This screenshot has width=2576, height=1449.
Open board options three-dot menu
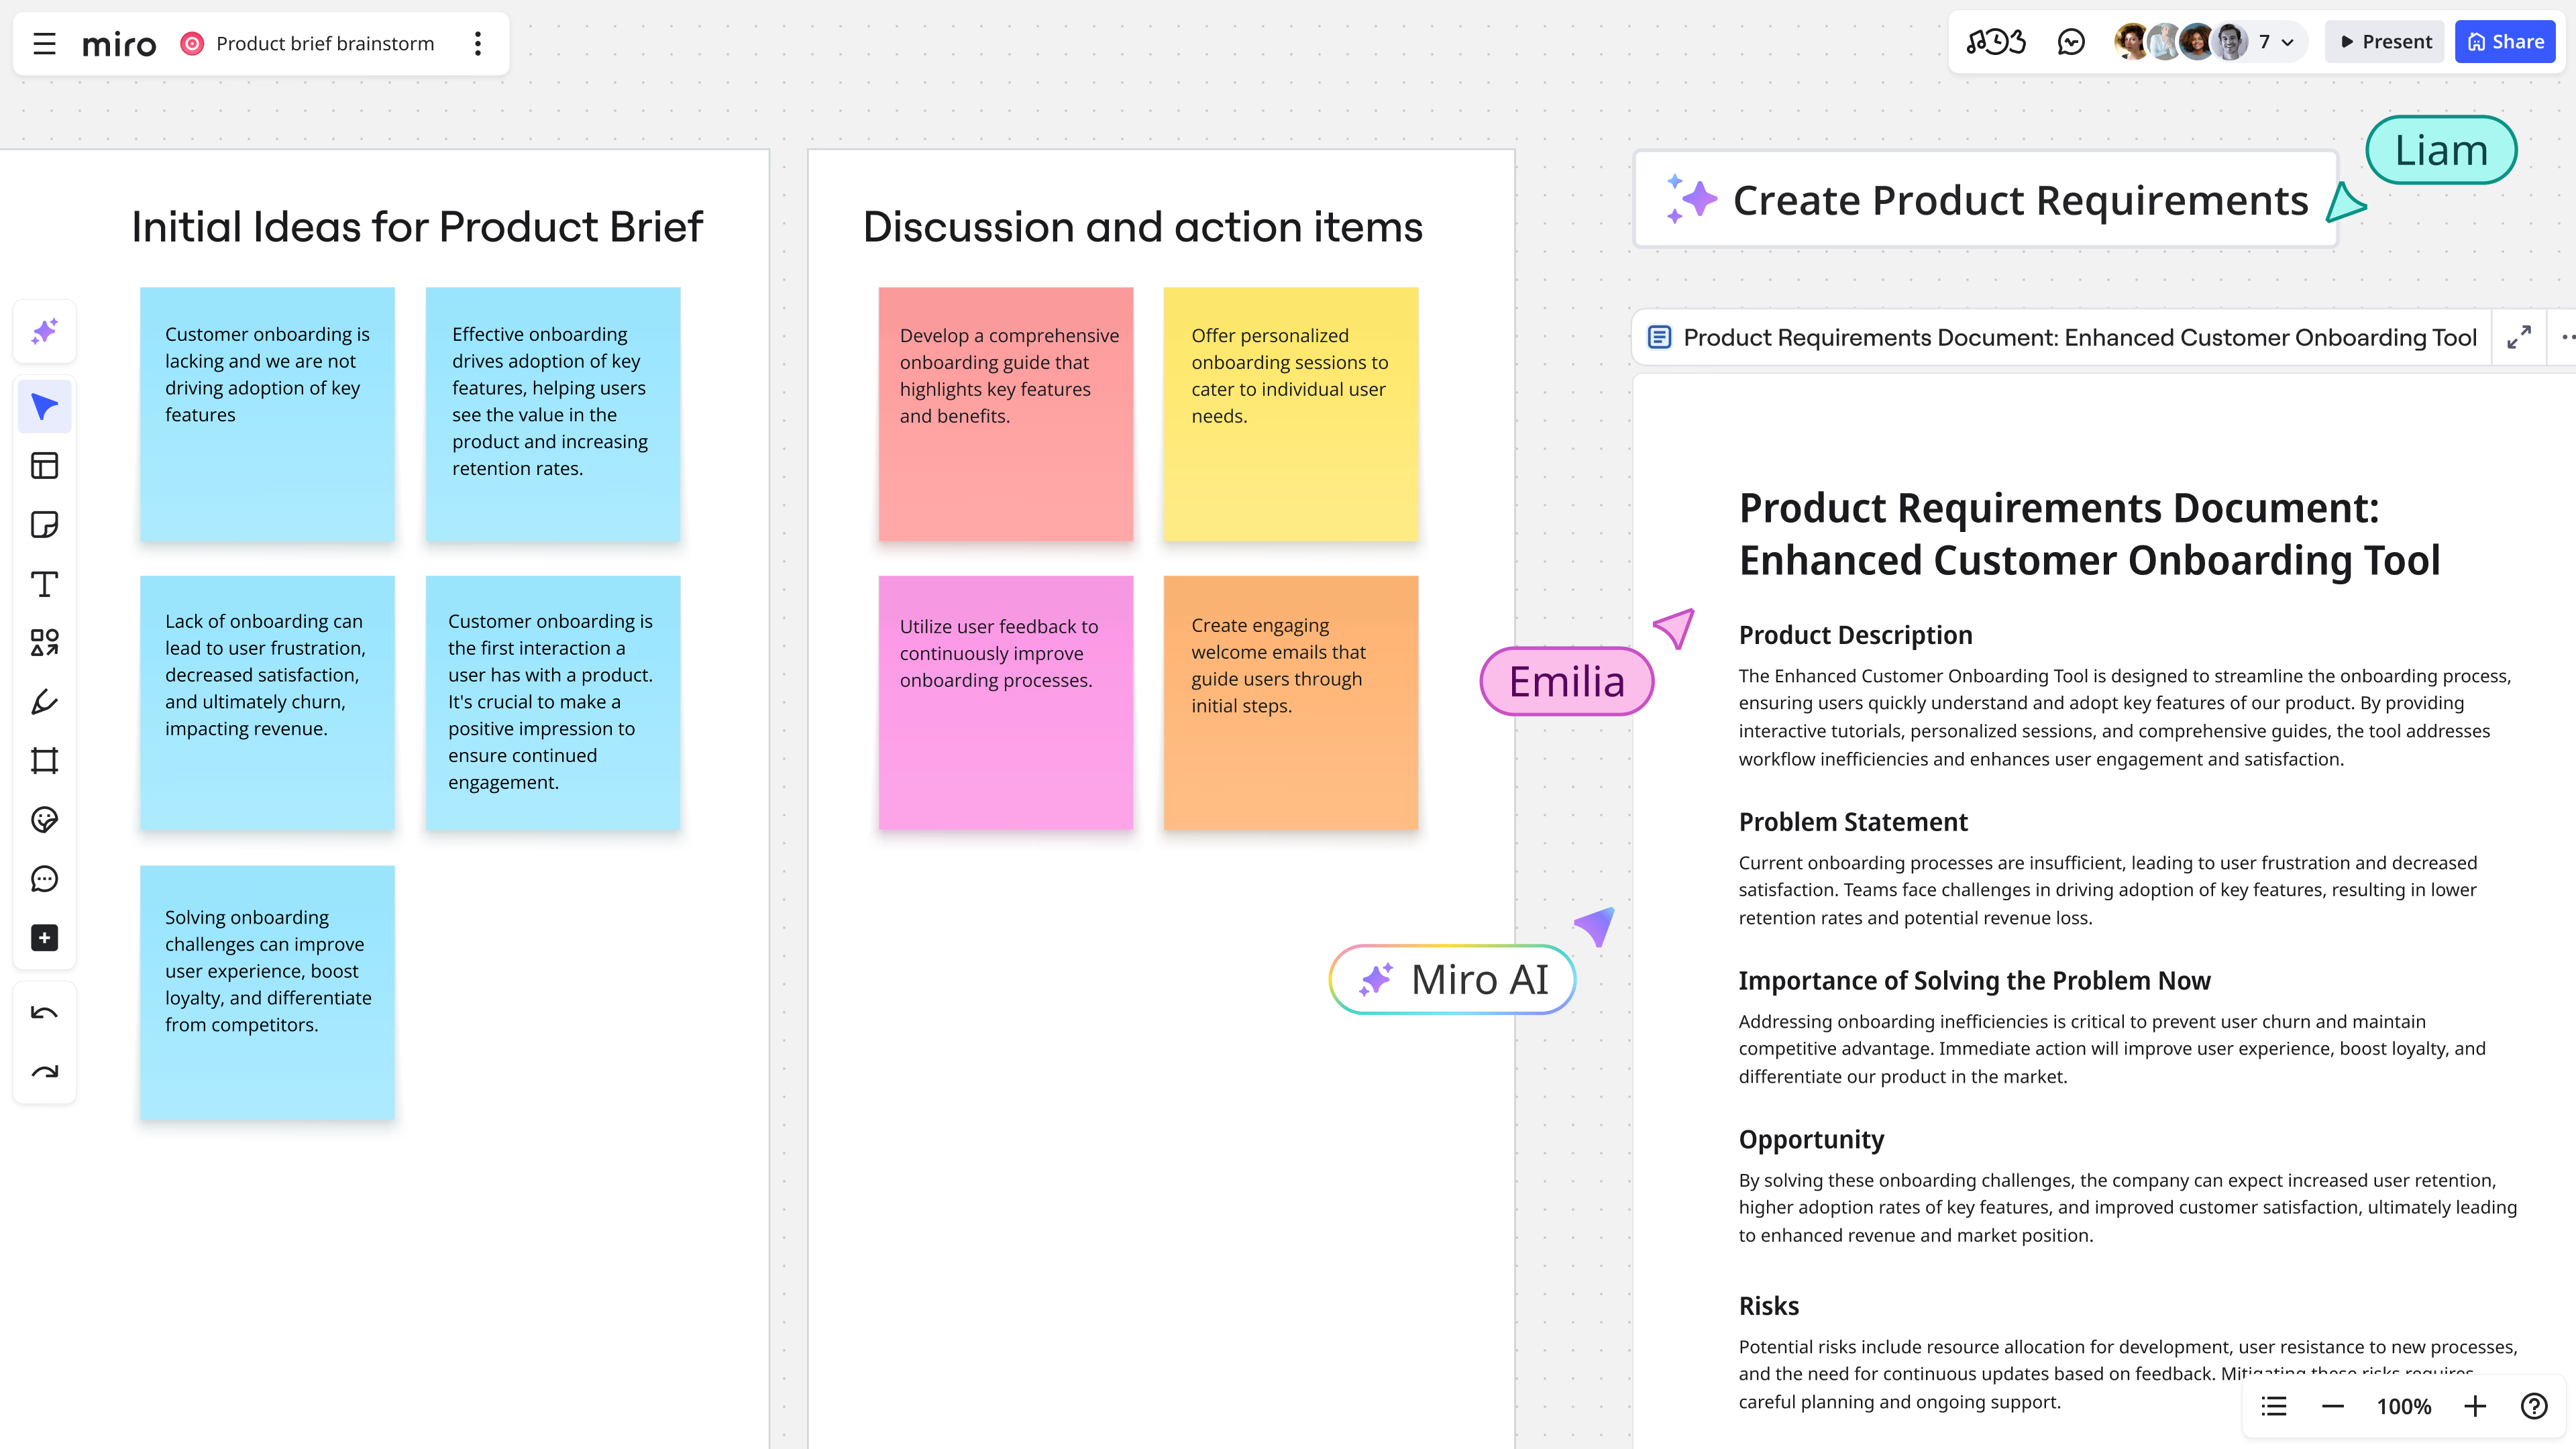coord(478,43)
